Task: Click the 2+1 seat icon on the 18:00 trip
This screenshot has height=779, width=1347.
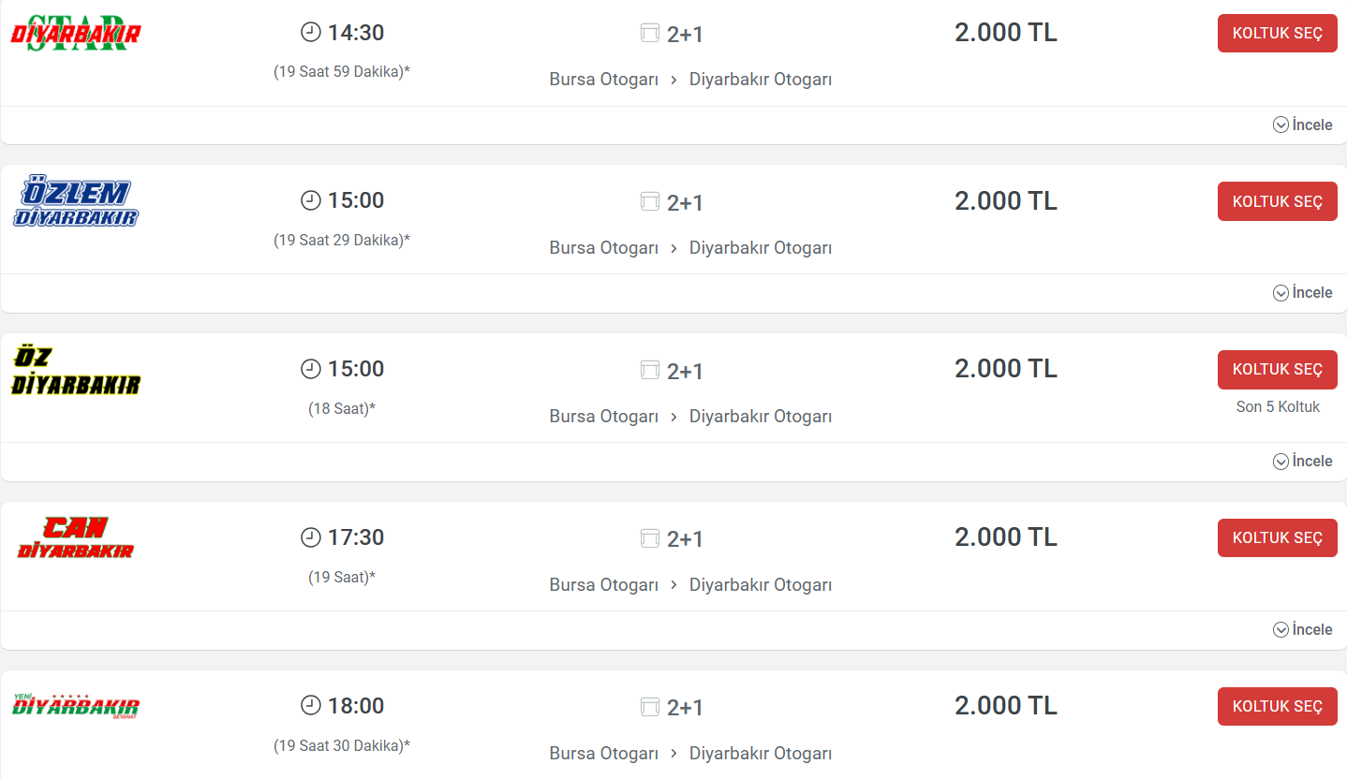Action: tap(650, 707)
